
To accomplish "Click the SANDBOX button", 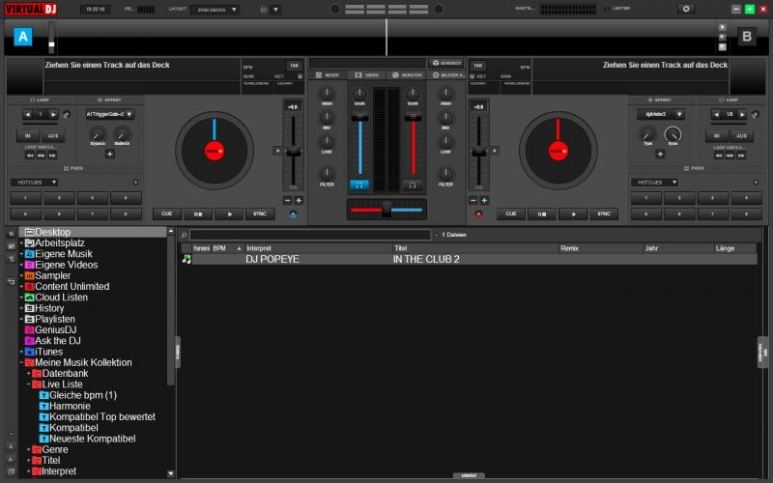I will pos(446,63).
